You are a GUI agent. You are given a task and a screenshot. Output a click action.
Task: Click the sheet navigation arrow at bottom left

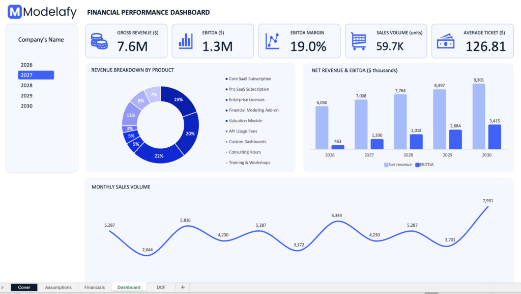pos(3,288)
